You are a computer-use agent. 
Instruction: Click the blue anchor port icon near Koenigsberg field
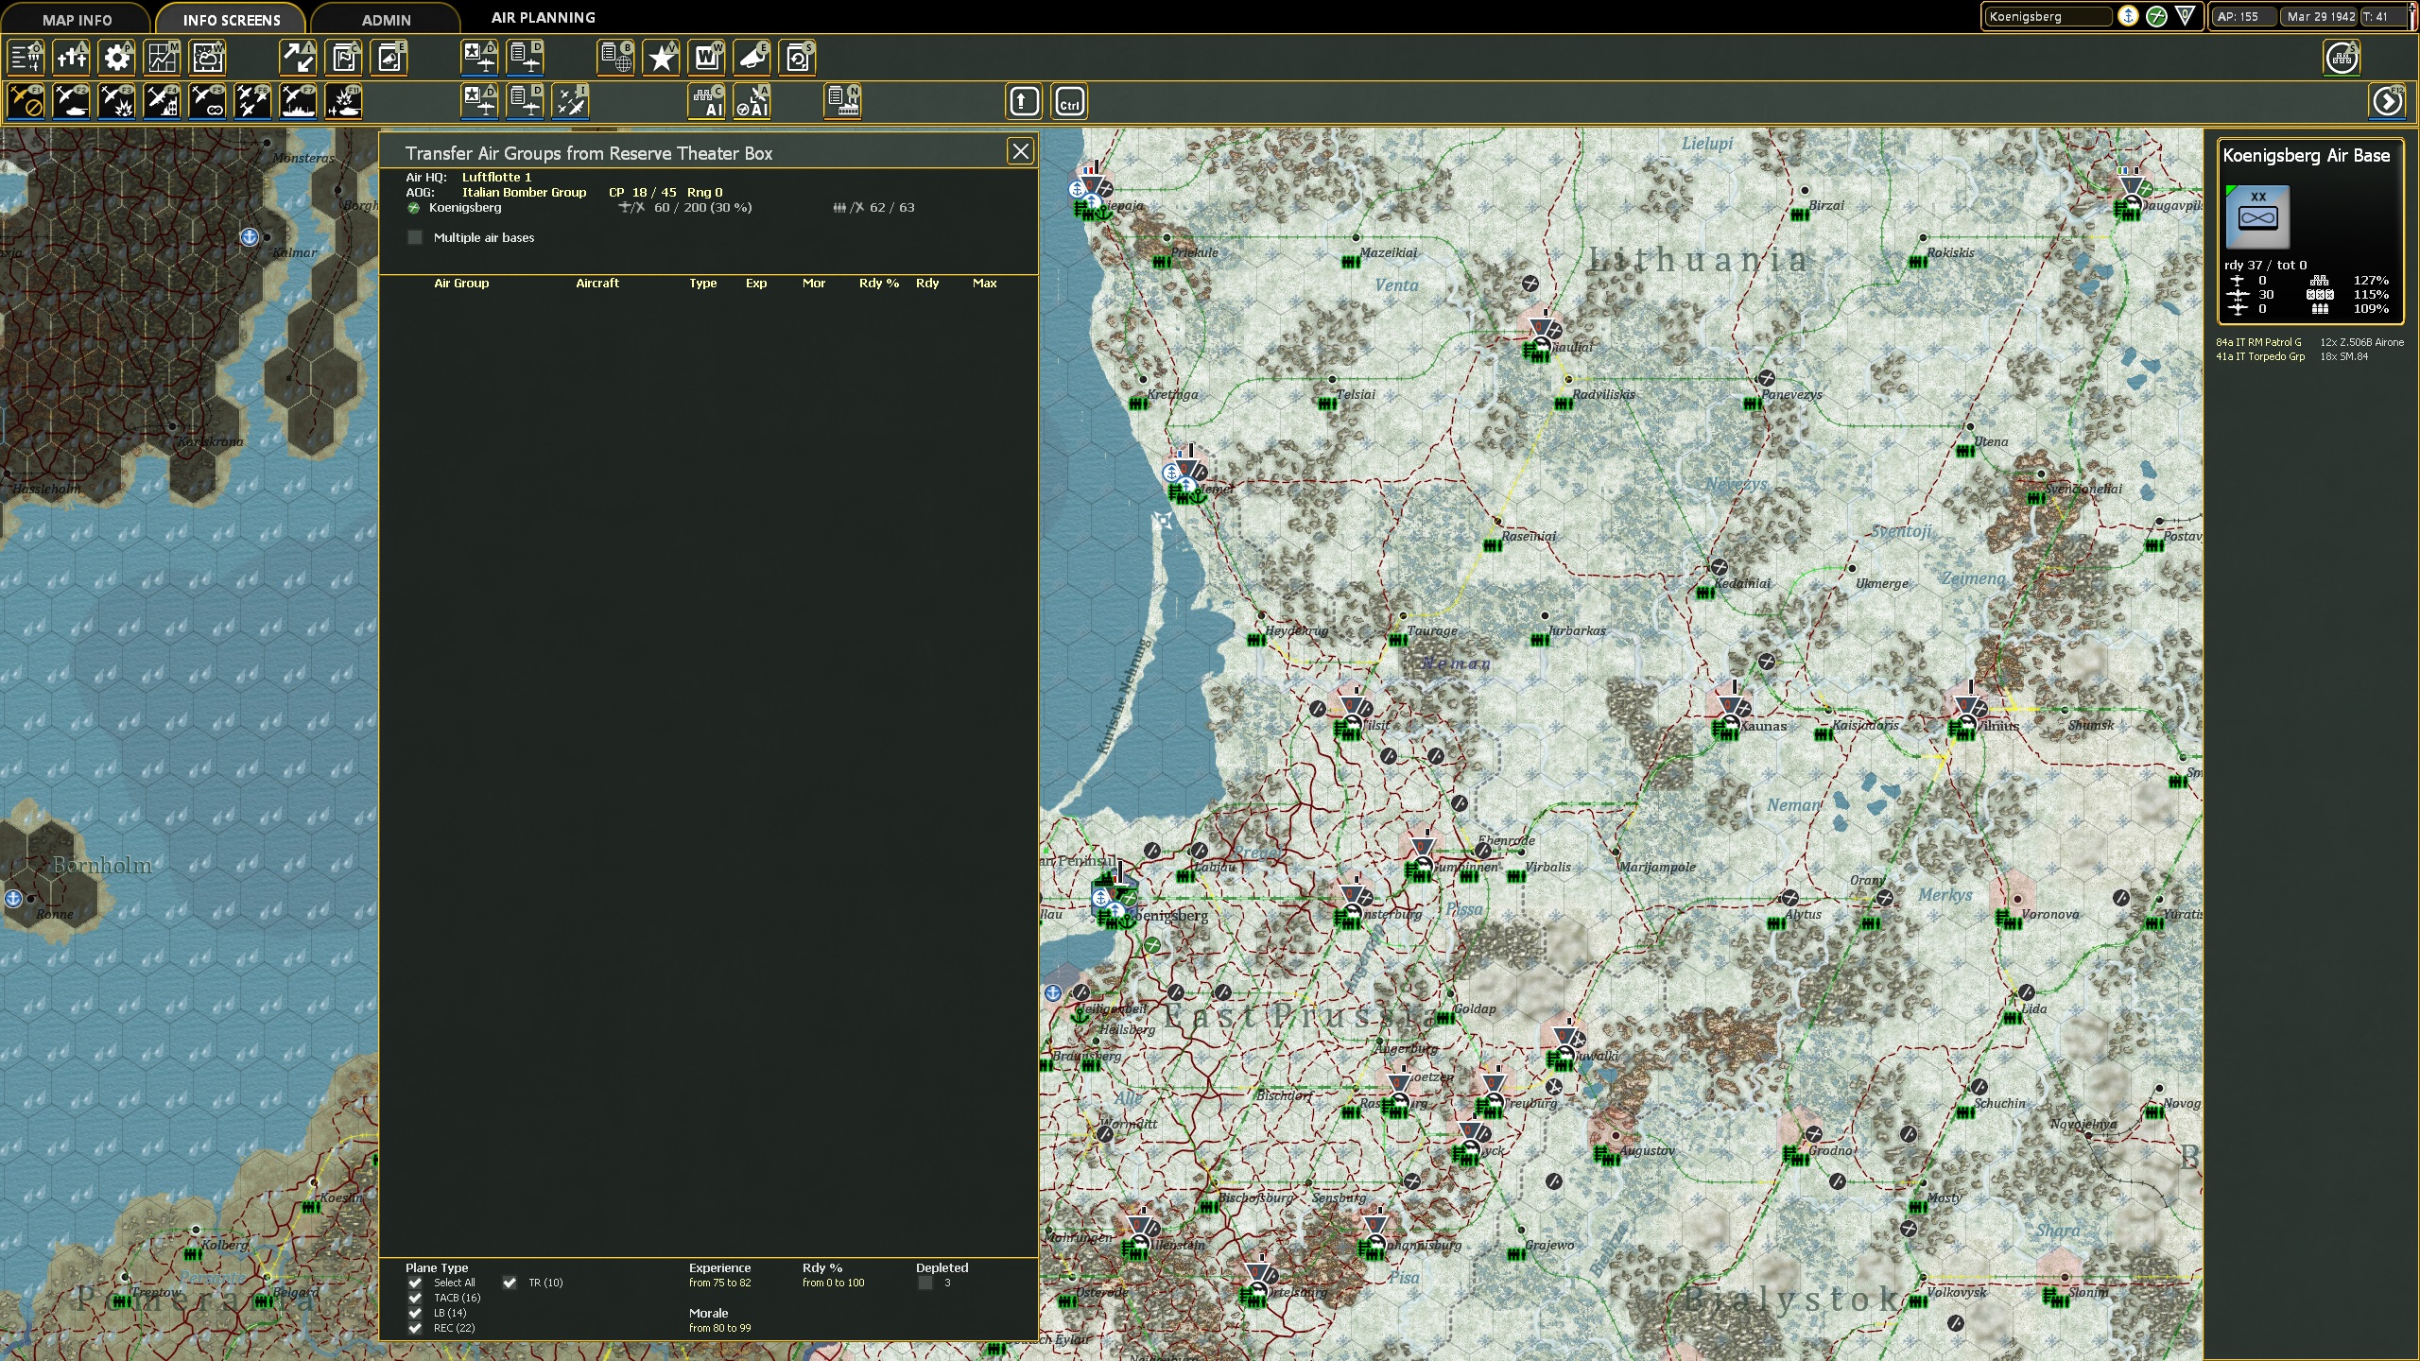[x=2128, y=16]
